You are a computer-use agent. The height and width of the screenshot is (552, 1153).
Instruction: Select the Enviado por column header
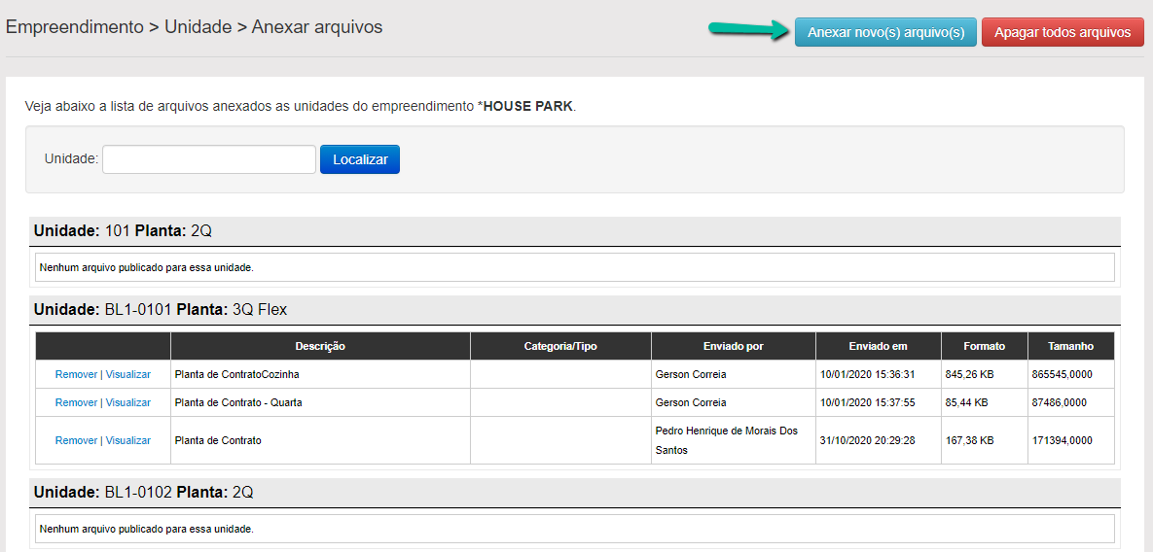[733, 346]
